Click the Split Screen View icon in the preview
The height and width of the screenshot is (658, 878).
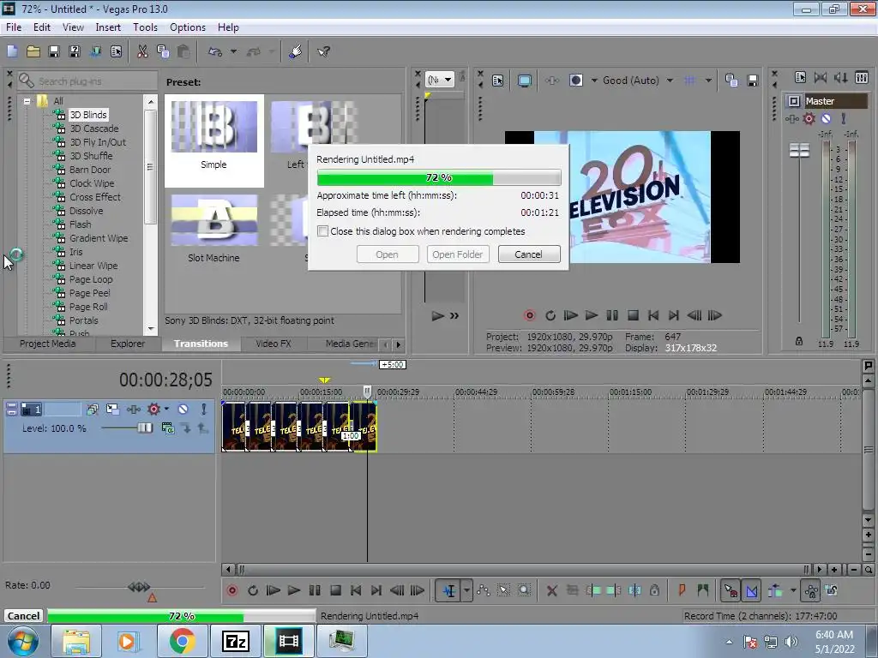tap(575, 81)
